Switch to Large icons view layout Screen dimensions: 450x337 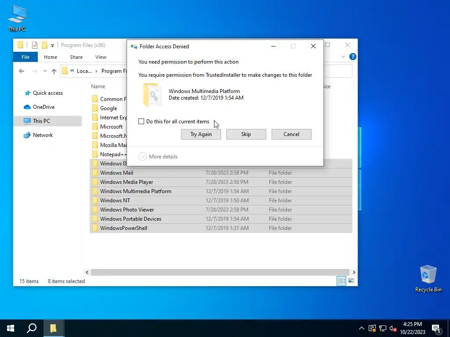tap(351, 281)
